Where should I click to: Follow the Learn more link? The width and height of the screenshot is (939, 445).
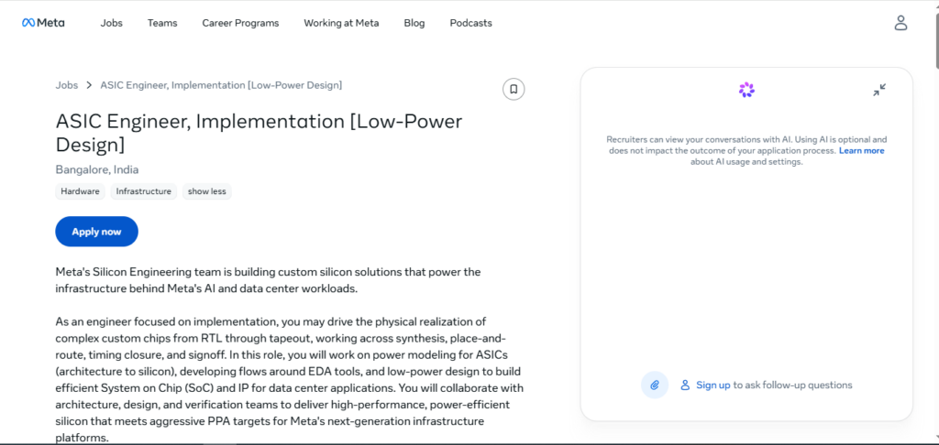861,151
